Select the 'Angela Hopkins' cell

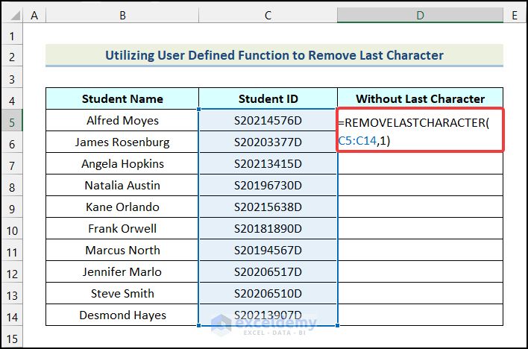[122, 163]
